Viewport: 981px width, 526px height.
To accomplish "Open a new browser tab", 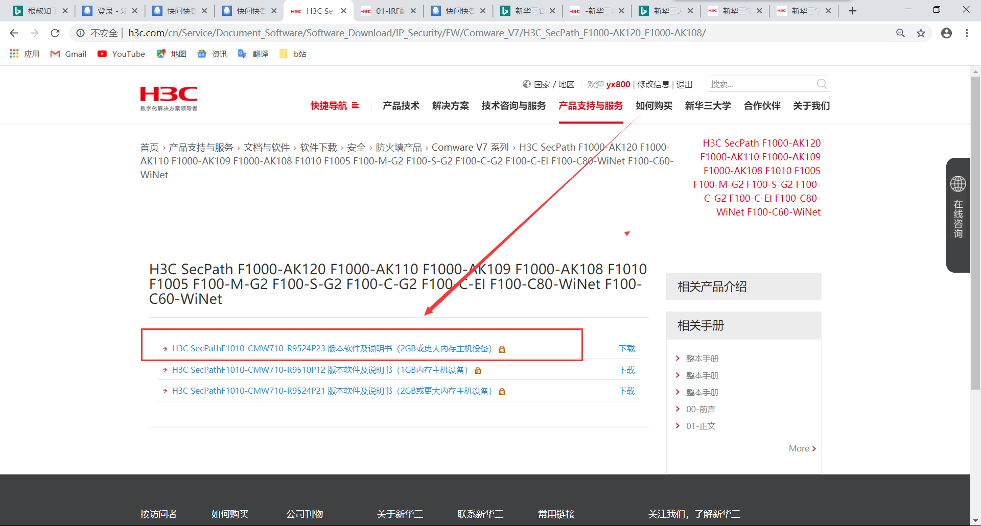I will pyautogui.click(x=852, y=11).
